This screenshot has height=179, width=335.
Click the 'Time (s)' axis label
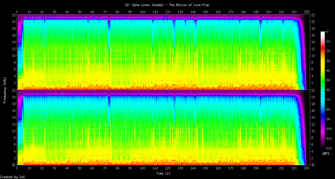(163, 173)
